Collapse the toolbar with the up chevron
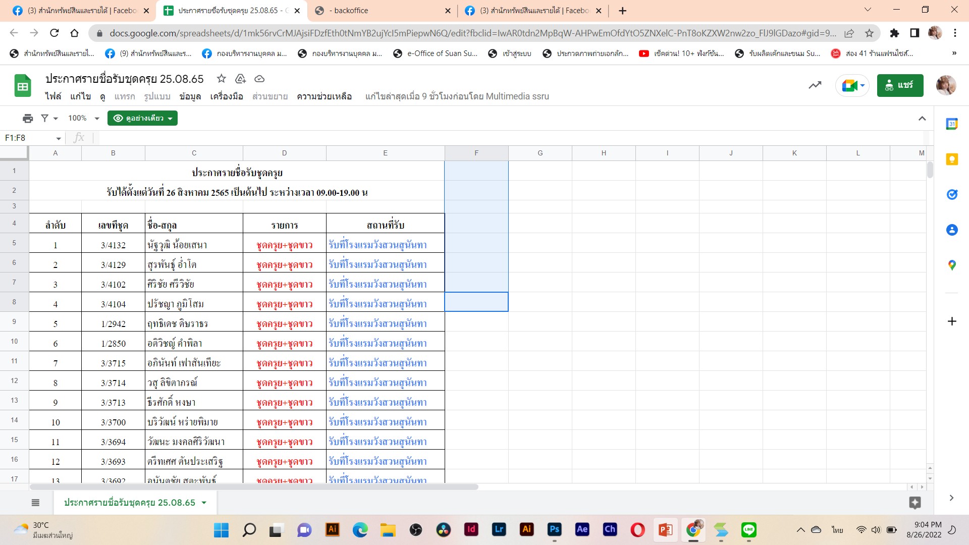The height and width of the screenshot is (545, 969). tap(922, 118)
